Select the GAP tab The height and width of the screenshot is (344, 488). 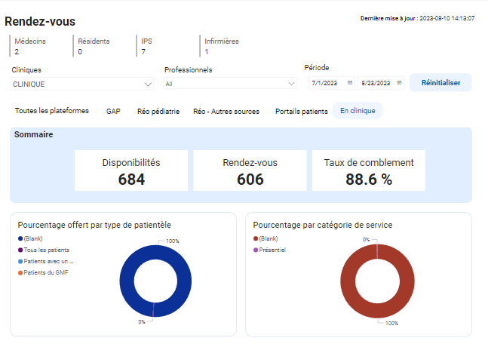coord(113,112)
